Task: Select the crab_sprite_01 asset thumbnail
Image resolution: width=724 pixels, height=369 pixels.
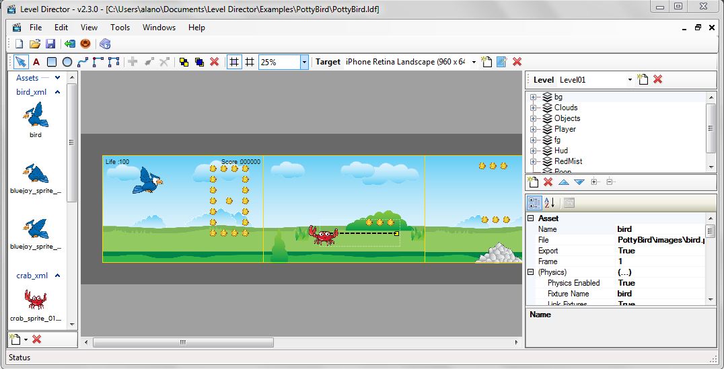Action: [x=35, y=300]
